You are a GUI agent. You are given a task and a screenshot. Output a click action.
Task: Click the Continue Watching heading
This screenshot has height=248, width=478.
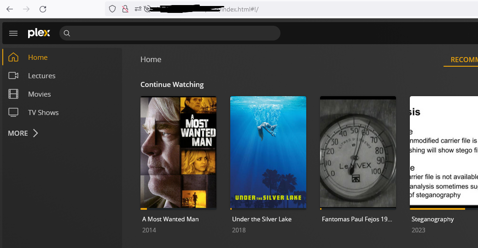172,84
